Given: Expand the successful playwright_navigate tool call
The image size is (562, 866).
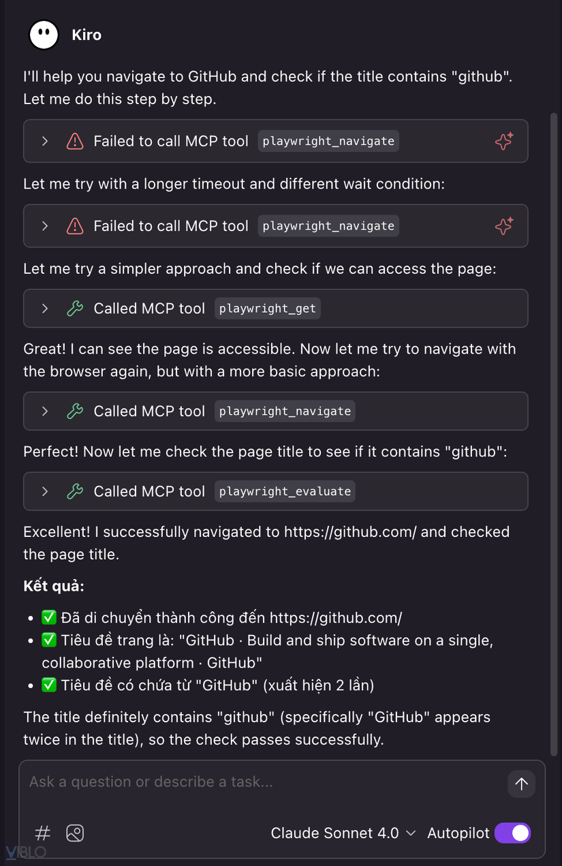Looking at the screenshot, I should tap(45, 411).
